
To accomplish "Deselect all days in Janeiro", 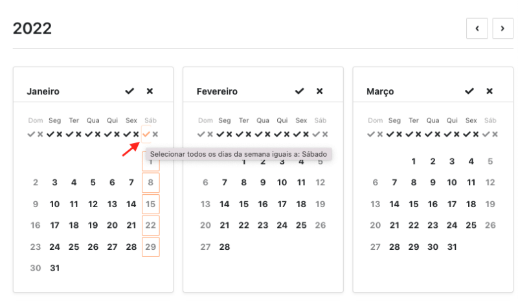I will tap(150, 91).
